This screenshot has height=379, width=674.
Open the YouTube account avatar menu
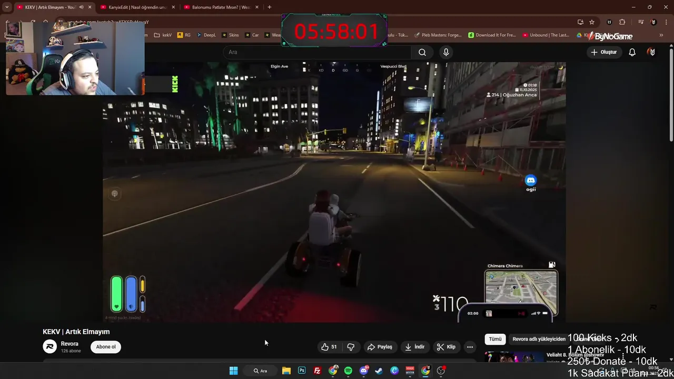[652, 52]
